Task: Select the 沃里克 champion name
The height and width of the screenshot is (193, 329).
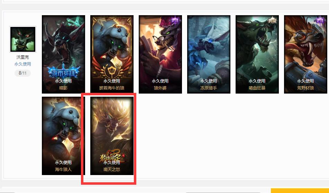Action: click(23, 57)
